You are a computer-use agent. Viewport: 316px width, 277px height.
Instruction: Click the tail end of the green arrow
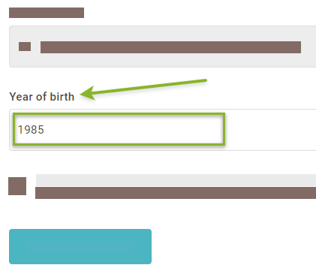[204, 80]
